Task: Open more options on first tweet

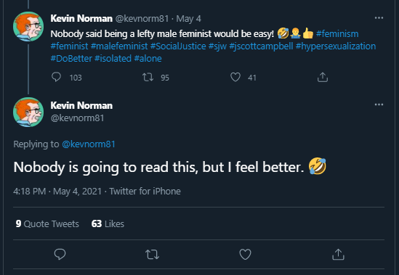Action: [x=379, y=18]
